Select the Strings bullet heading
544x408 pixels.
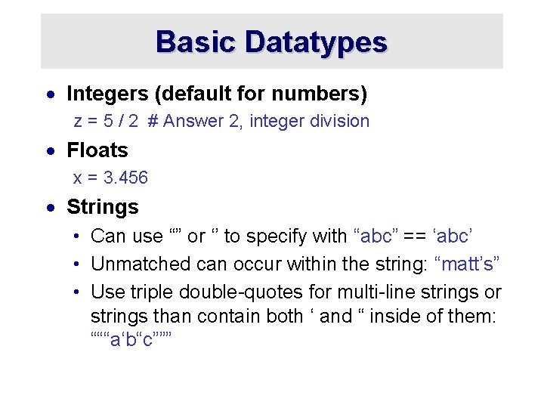tap(103, 207)
